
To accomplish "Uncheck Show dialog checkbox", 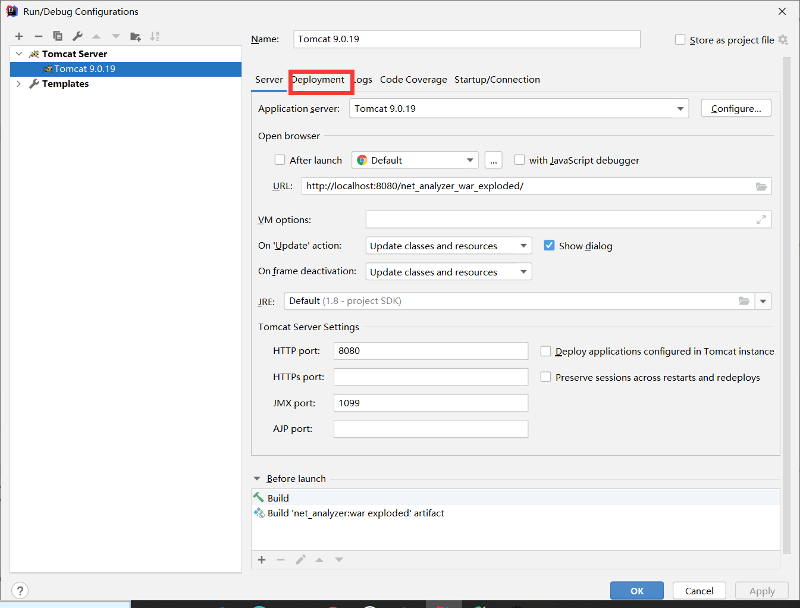I will (x=549, y=245).
